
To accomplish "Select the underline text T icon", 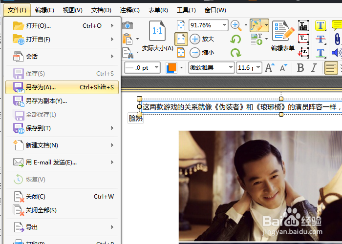I will click(x=321, y=53).
